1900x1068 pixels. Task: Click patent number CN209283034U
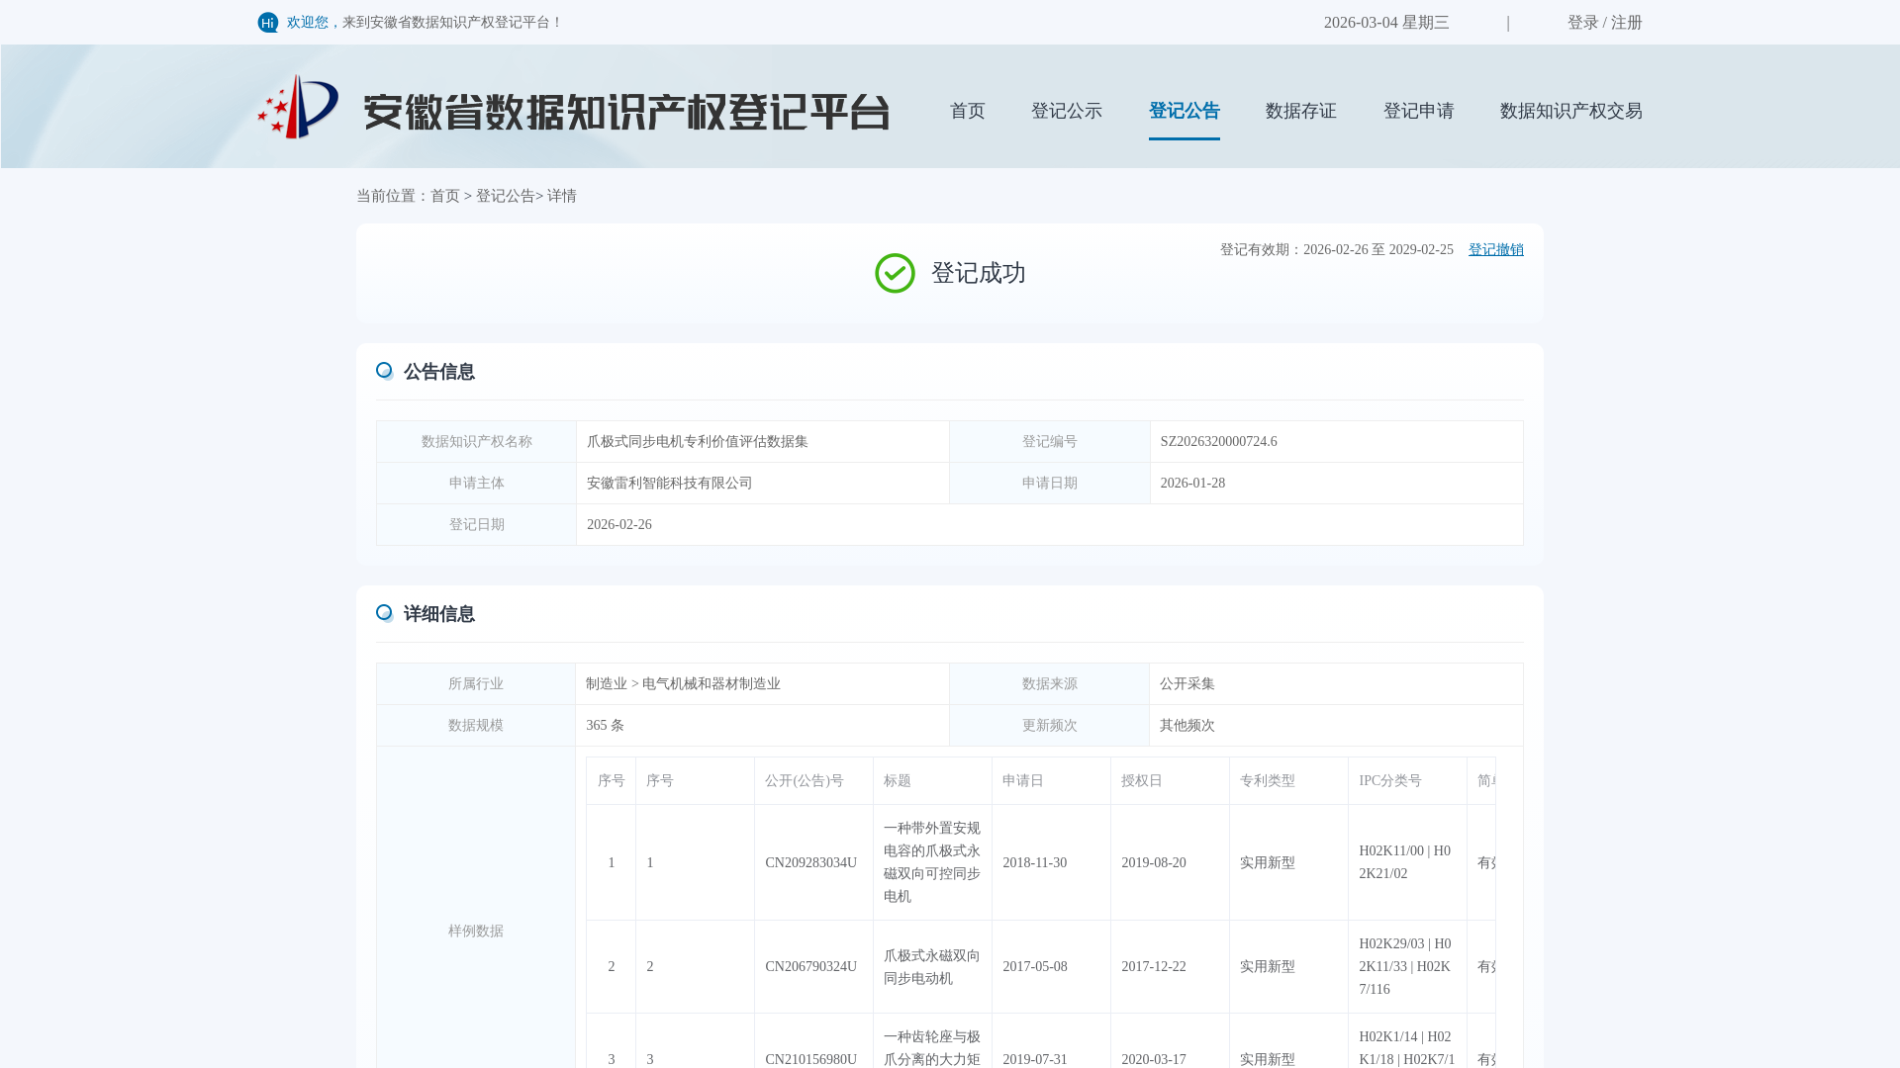click(x=811, y=863)
